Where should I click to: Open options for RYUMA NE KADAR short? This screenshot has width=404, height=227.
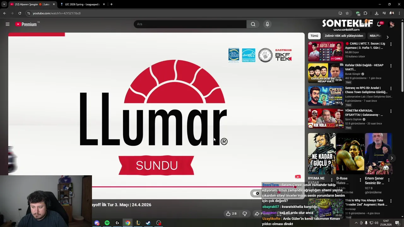click(332, 180)
